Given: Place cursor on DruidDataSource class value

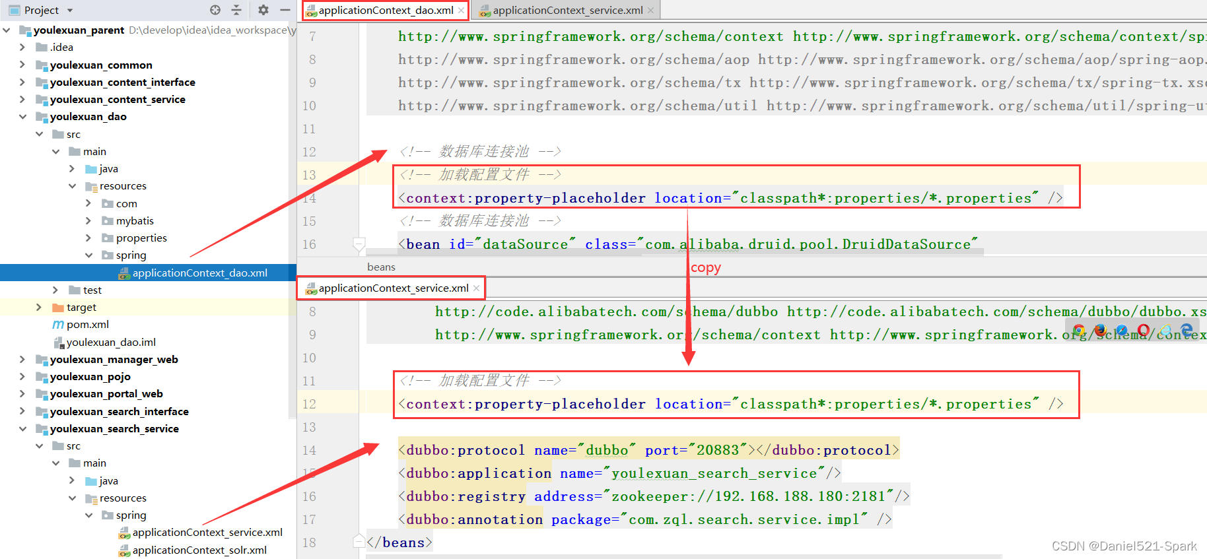Looking at the screenshot, I should (808, 244).
